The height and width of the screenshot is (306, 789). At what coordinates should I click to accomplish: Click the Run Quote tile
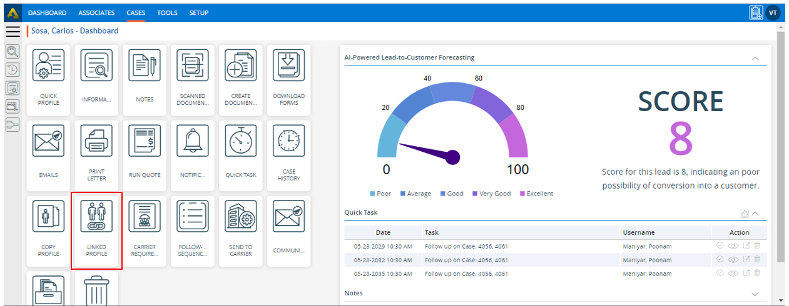145,155
